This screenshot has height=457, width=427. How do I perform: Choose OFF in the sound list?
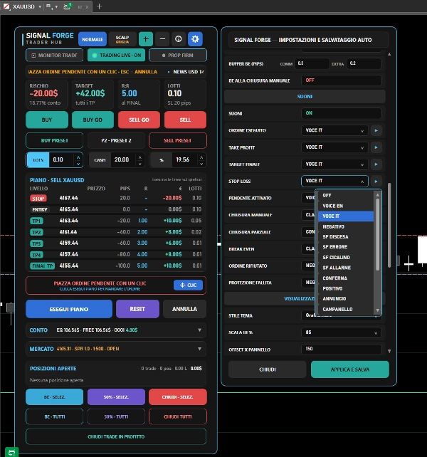[346, 195]
